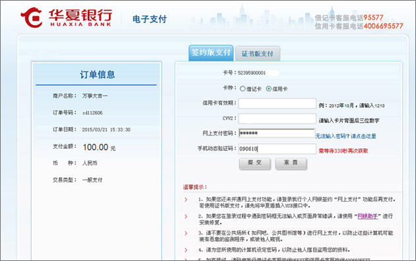Click transaction type 一般支付

(92, 180)
